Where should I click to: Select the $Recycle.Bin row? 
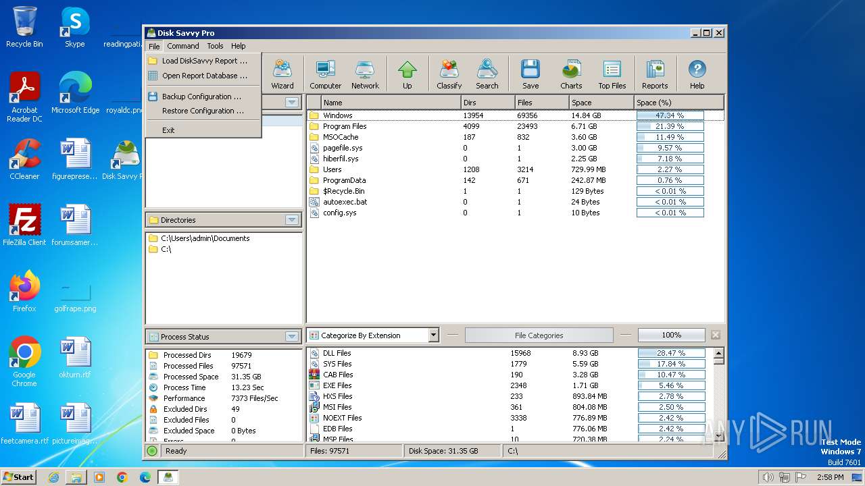(x=516, y=191)
